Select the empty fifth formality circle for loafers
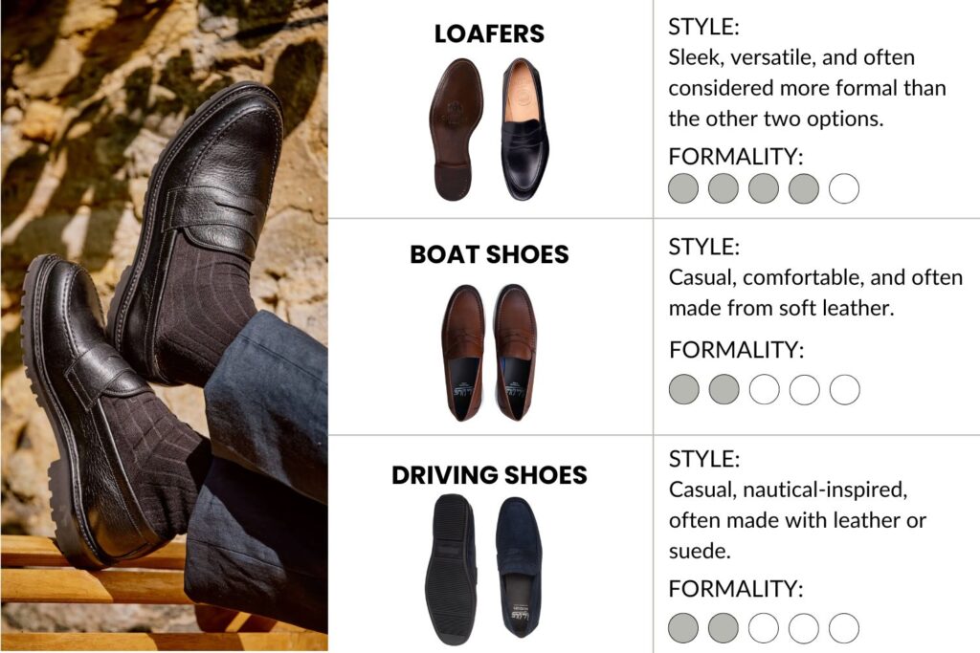This screenshot has width=980, height=653. pyautogui.click(x=844, y=188)
